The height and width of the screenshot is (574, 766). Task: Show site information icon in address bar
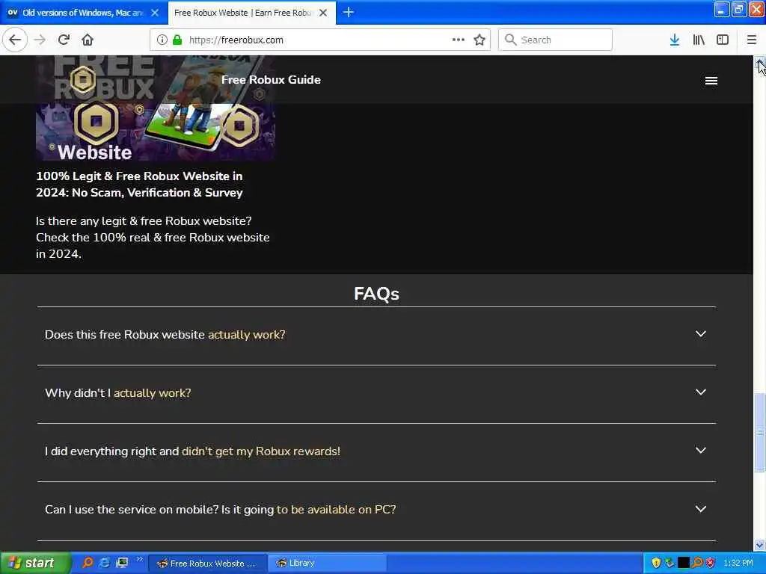point(162,40)
